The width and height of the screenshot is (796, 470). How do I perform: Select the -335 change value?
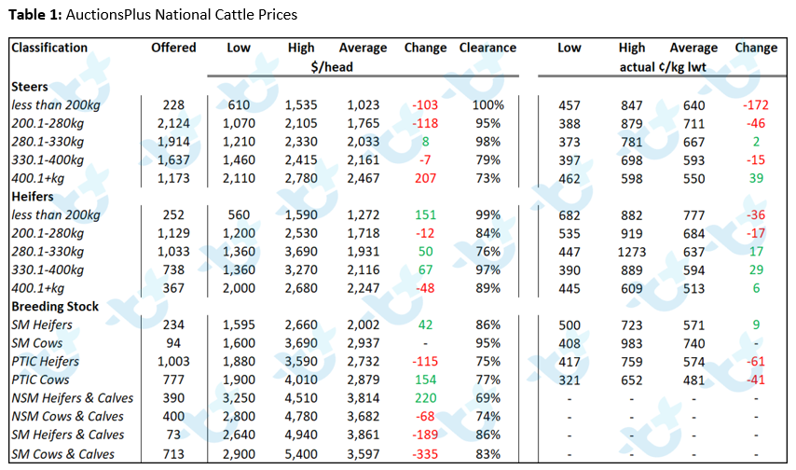425,454
